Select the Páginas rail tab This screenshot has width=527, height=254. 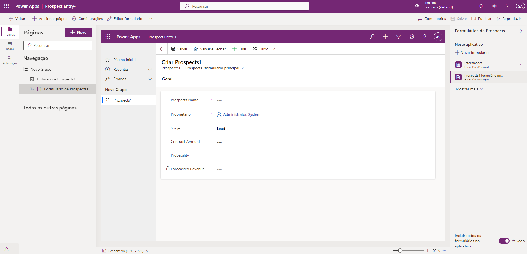click(x=10, y=31)
